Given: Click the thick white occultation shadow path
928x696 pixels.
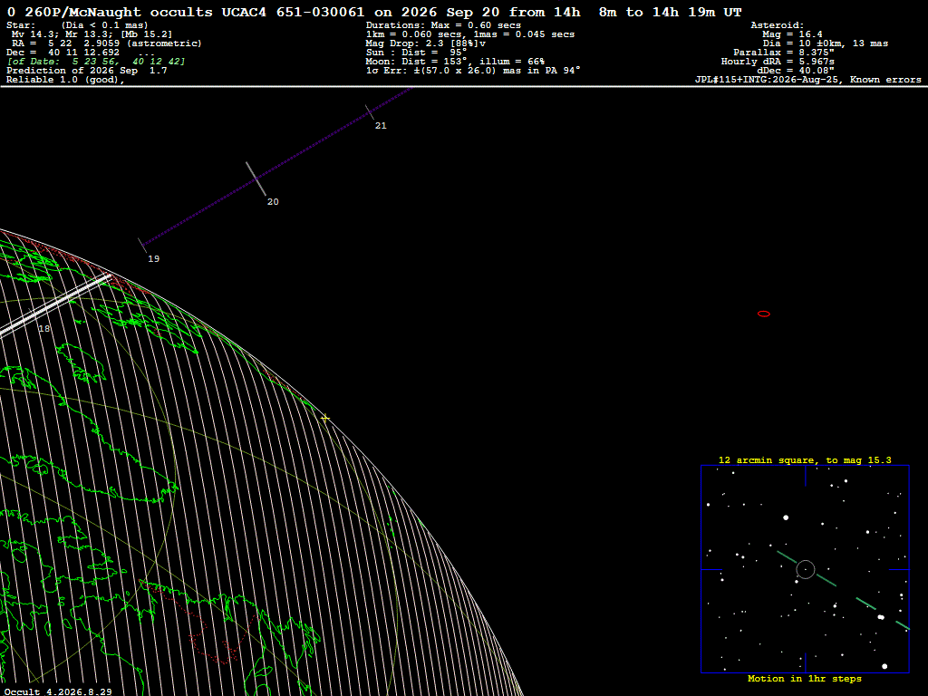Looking at the screenshot, I should coord(56,304).
